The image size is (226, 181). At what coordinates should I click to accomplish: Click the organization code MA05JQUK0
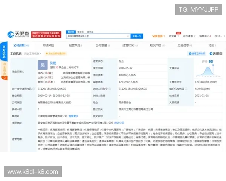[x=203, y=89]
